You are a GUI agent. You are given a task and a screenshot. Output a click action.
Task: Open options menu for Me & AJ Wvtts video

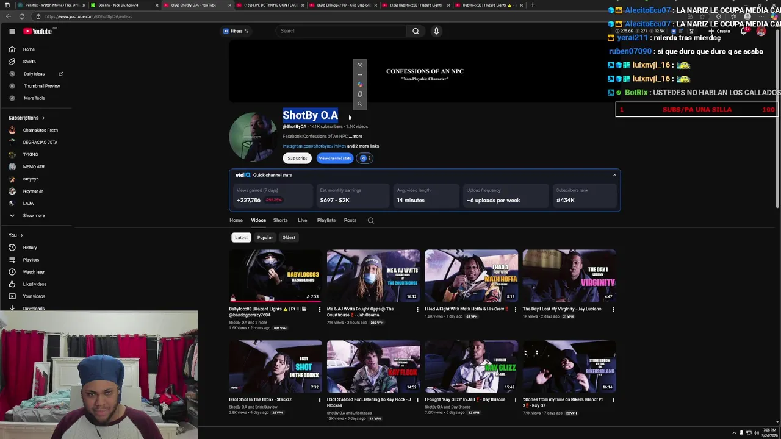[417, 310]
